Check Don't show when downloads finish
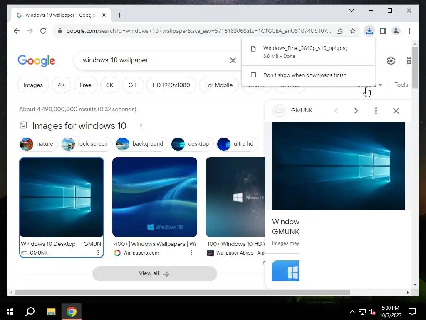 (x=253, y=75)
